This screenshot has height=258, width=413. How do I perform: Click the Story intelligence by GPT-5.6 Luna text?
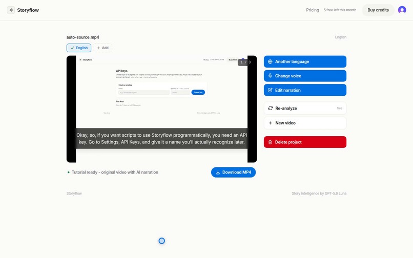pos(319,193)
